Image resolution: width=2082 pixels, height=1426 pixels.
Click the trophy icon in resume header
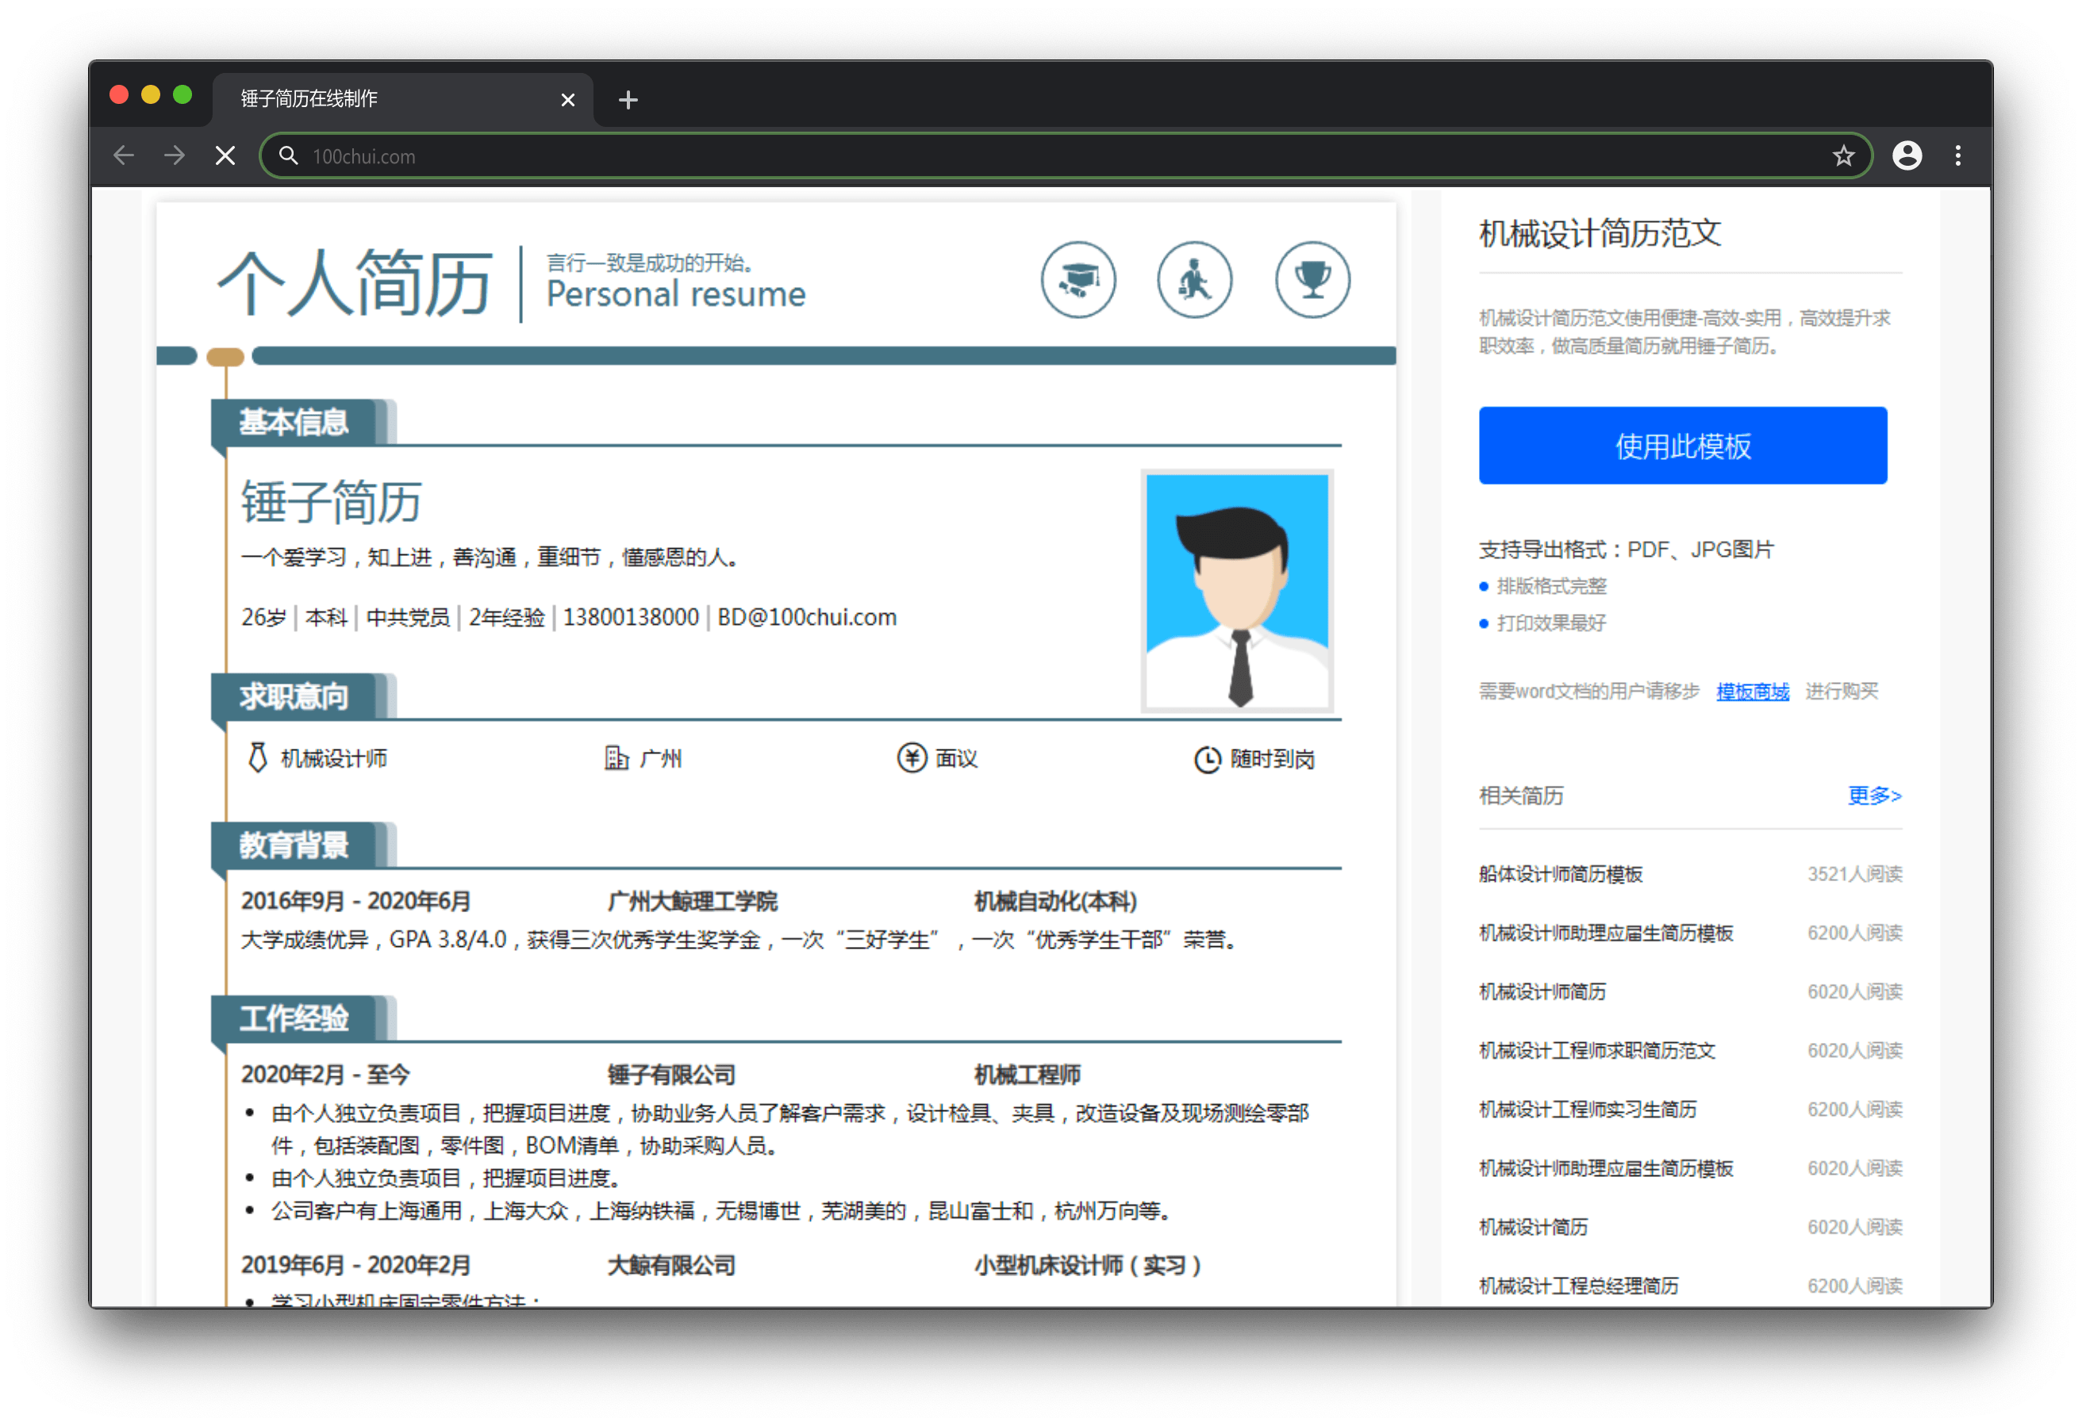click(1312, 279)
